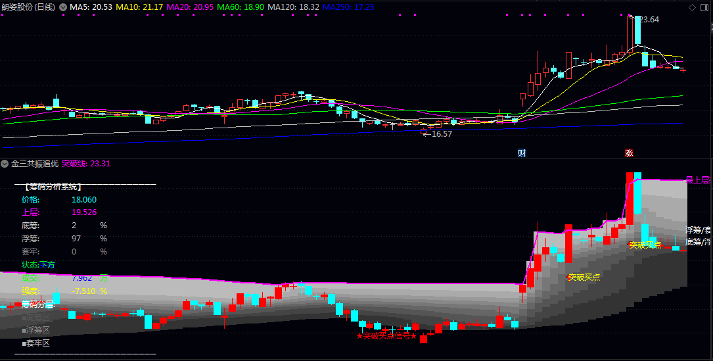Click the ■浮筹区 legend entry
This screenshot has width=713, height=361.
[x=35, y=330]
